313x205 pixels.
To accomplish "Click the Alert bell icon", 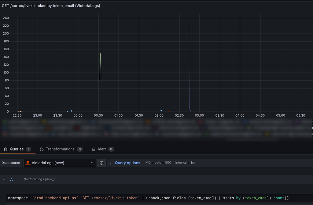I will 93,149.
